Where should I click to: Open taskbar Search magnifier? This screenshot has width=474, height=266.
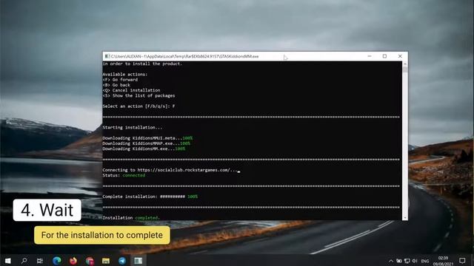[x=24, y=261]
